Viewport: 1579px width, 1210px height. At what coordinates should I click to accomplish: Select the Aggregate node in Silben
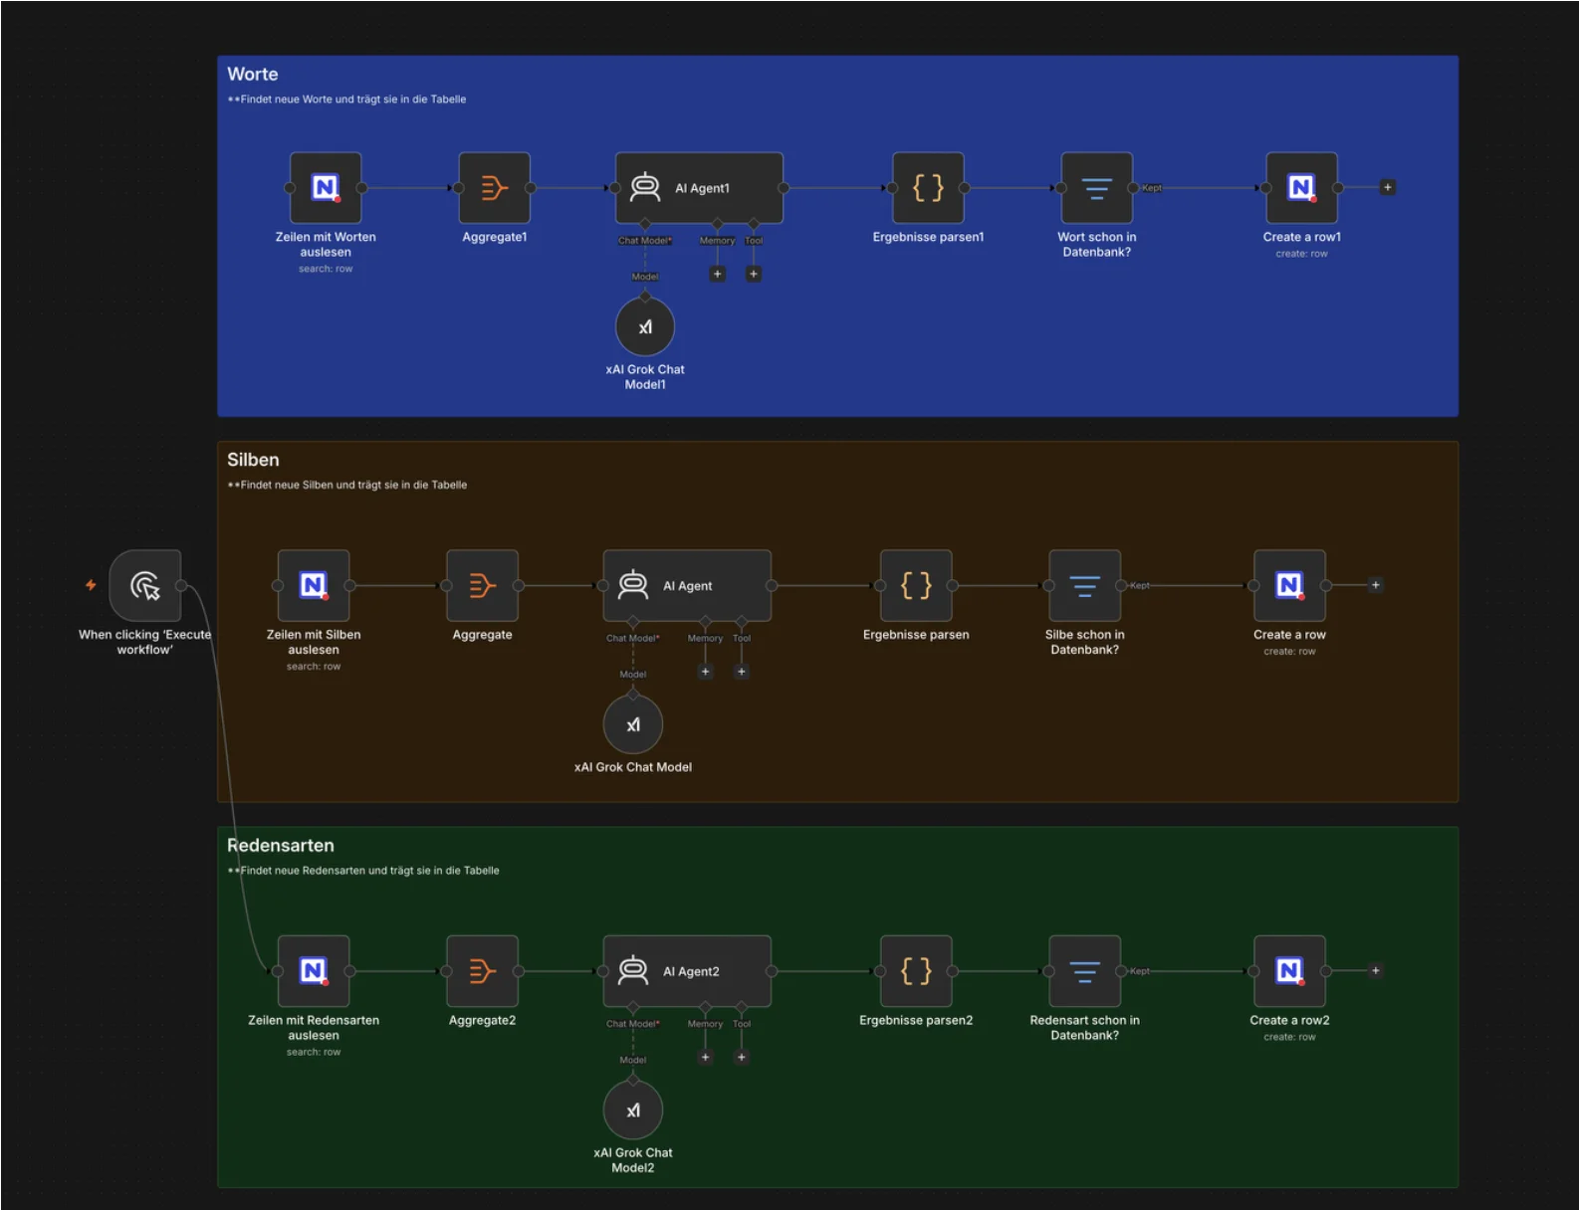483,585
